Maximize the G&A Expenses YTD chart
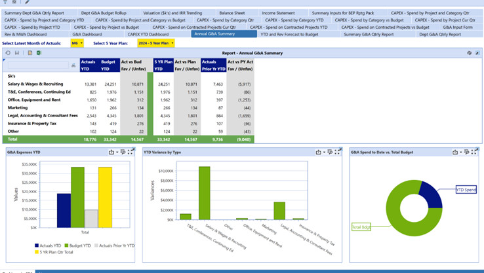The image size is (484, 273). pos(130,152)
